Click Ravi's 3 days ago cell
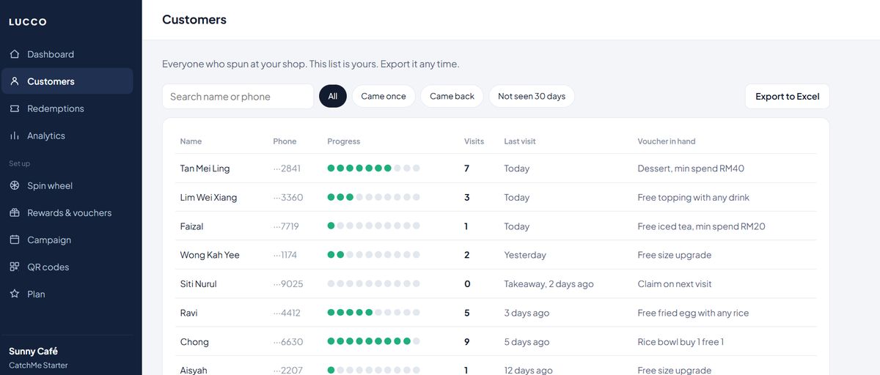Viewport: 880px width, 375px height. [x=527, y=313]
